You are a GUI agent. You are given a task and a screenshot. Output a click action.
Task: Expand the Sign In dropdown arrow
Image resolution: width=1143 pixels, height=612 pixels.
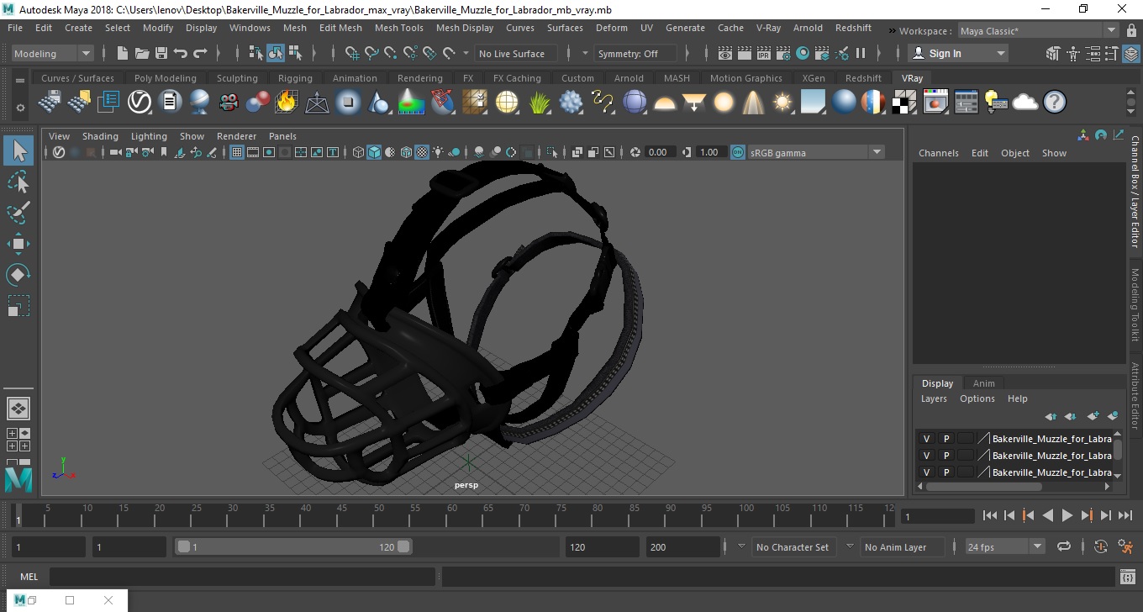(x=1000, y=53)
